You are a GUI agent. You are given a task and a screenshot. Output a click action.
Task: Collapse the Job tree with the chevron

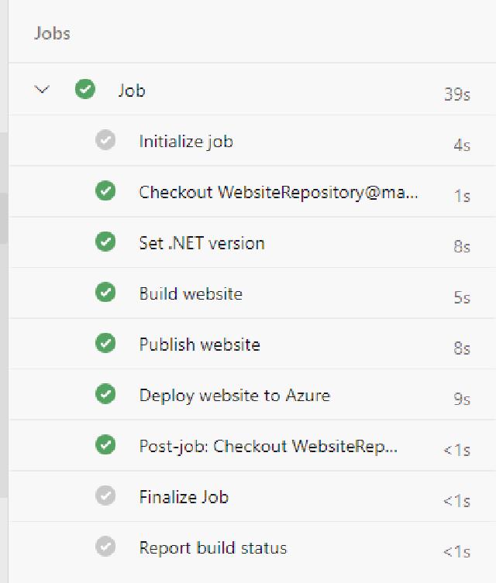coord(43,90)
